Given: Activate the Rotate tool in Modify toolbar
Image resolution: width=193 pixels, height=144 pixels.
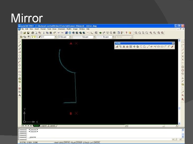Looking at the screenshot, I should (x=138, y=47).
